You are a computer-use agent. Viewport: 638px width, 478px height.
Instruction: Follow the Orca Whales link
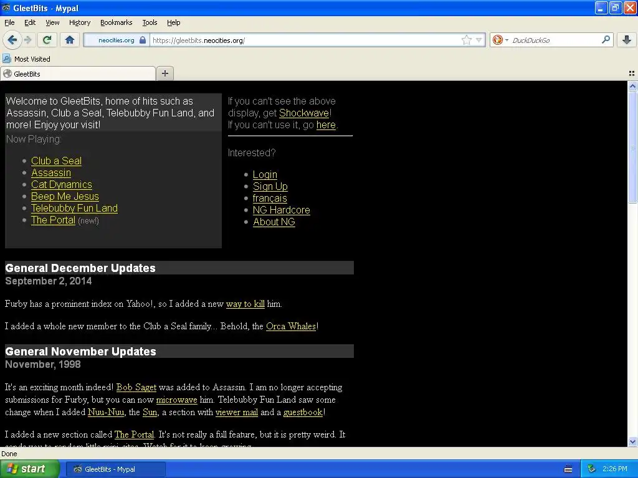[x=291, y=326]
